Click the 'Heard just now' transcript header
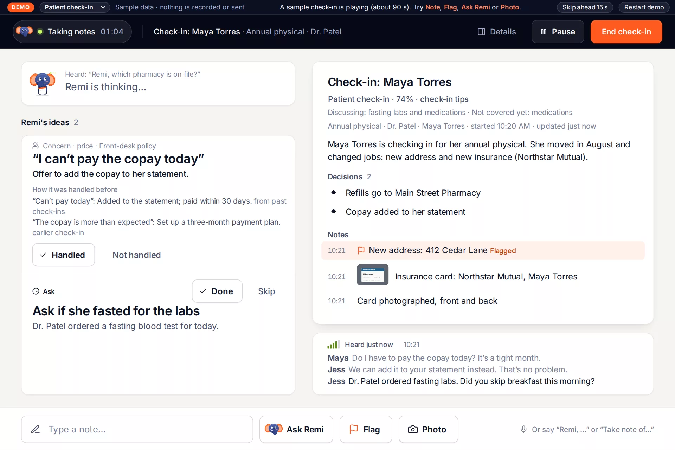The height and width of the screenshot is (450, 675). (x=369, y=345)
